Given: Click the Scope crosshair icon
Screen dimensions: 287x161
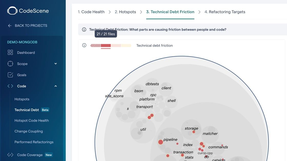Looking at the screenshot, I should click(x=10, y=64).
